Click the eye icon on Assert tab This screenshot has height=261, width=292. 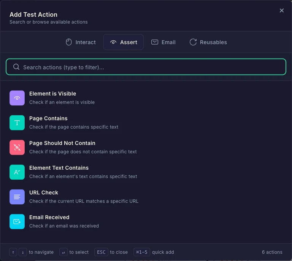coord(113,42)
